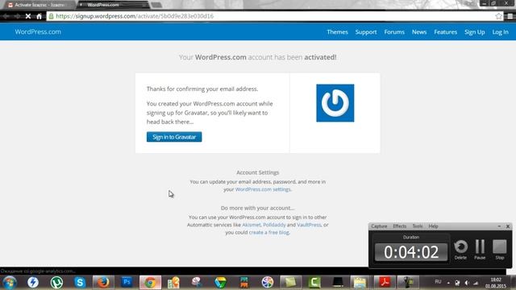Click News in WordPress navigation

[419, 32]
